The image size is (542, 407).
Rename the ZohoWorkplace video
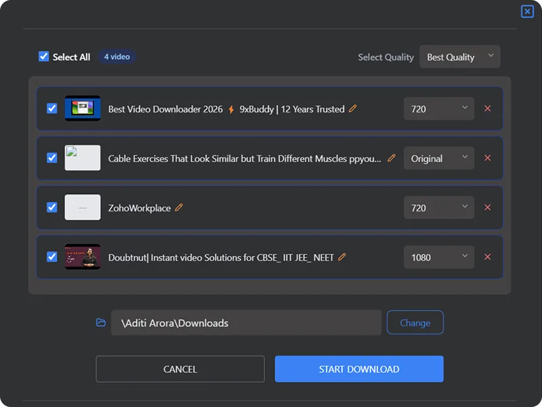(x=179, y=208)
